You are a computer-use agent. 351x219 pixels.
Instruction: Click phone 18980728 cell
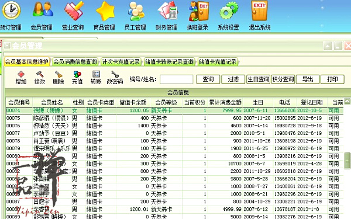tap(285, 126)
